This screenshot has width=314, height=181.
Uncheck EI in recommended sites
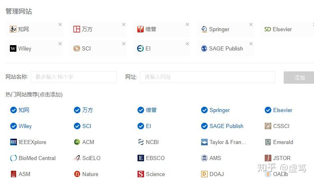141,126
